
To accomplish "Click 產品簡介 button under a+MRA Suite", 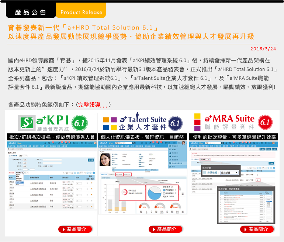I will click(x=257, y=229).
